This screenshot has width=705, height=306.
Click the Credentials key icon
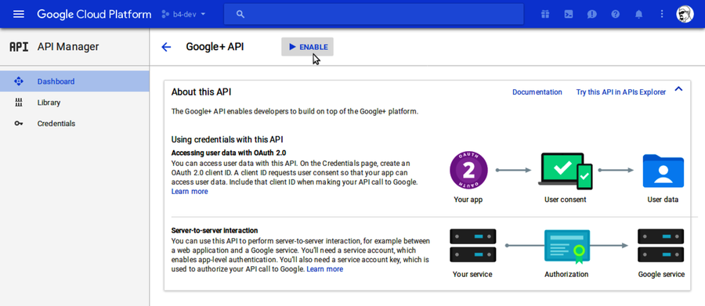19,124
